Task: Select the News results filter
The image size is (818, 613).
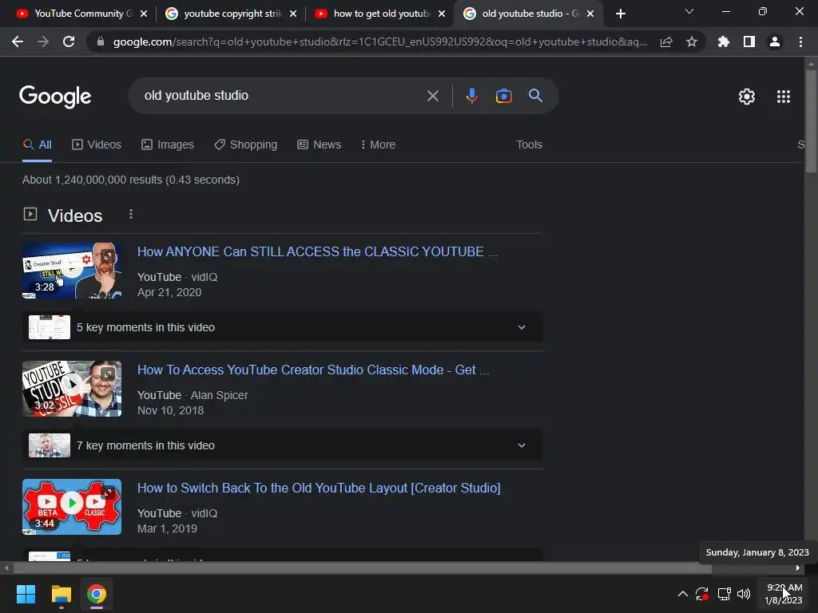Action: pos(320,144)
